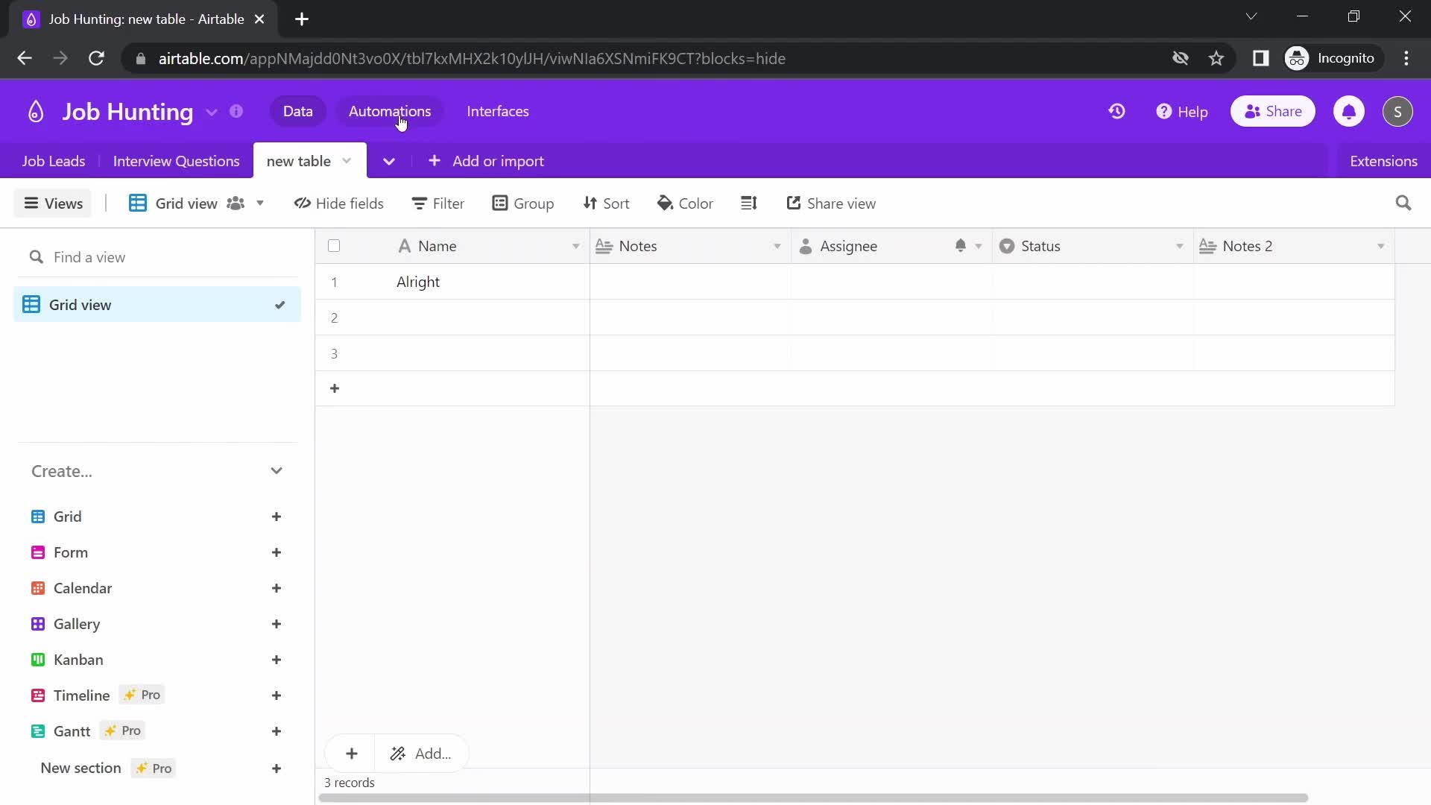Click the Job Leads table link
The height and width of the screenshot is (805, 1431).
click(54, 161)
